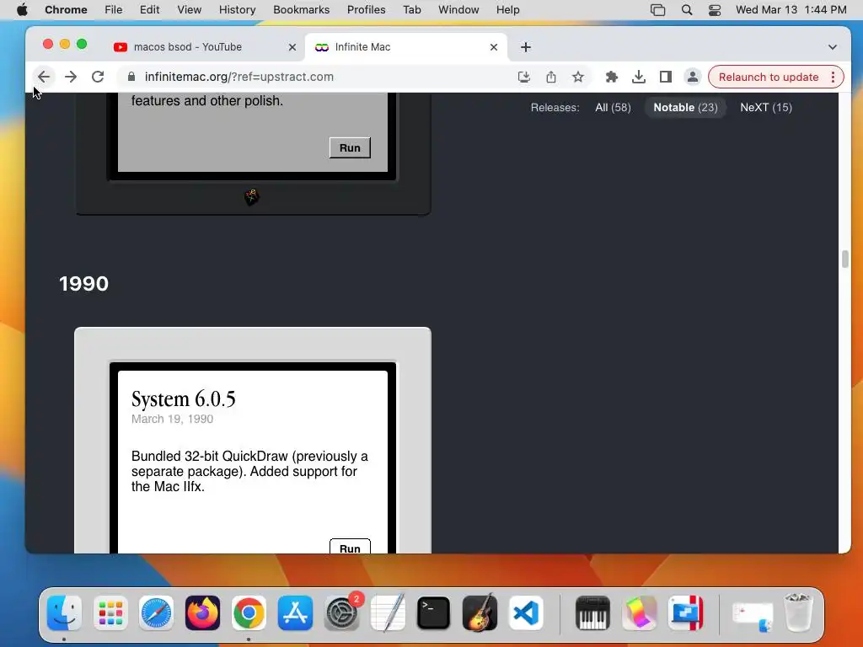This screenshot has width=863, height=647.
Task: Go back with the browser back arrow
Action: [44, 77]
